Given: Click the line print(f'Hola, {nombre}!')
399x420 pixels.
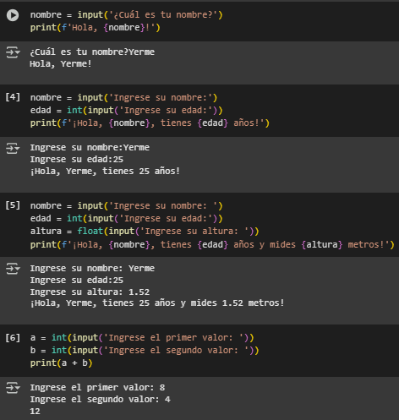Looking at the screenshot, I should coord(96,28).
